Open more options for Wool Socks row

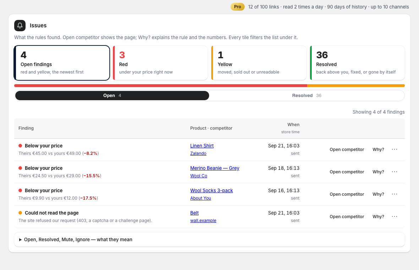tap(394, 194)
